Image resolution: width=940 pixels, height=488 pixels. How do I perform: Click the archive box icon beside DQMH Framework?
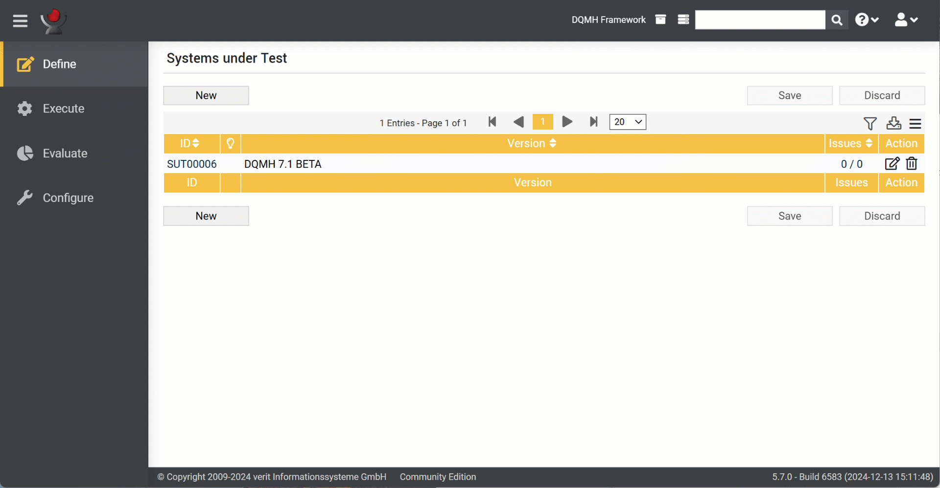click(x=660, y=20)
